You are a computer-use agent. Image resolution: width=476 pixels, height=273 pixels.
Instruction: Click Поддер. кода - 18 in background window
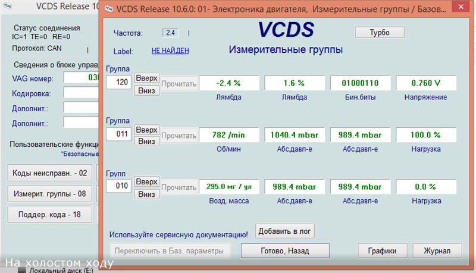point(50,215)
